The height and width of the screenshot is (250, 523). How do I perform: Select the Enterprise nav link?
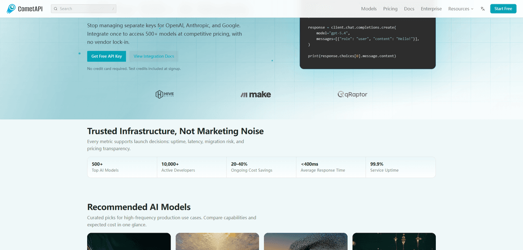click(431, 9)
